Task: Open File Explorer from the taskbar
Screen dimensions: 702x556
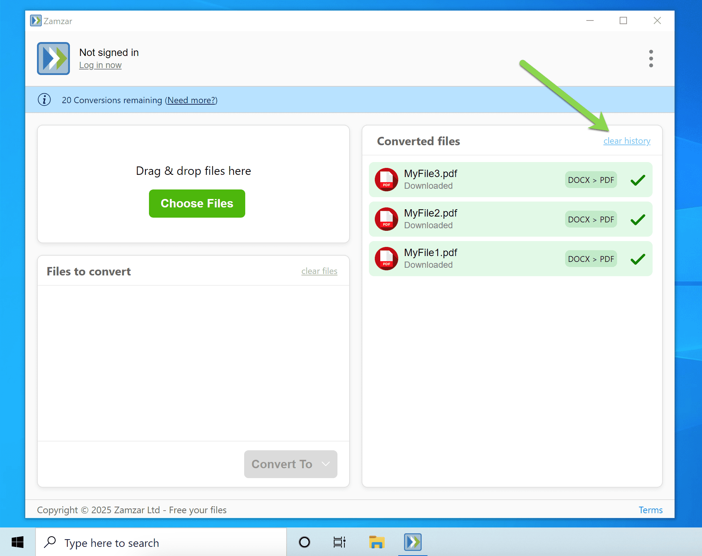Action: click(377, 542)
